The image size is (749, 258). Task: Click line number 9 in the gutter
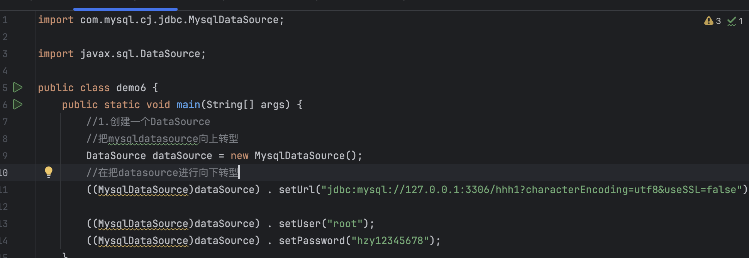point(5,156)
